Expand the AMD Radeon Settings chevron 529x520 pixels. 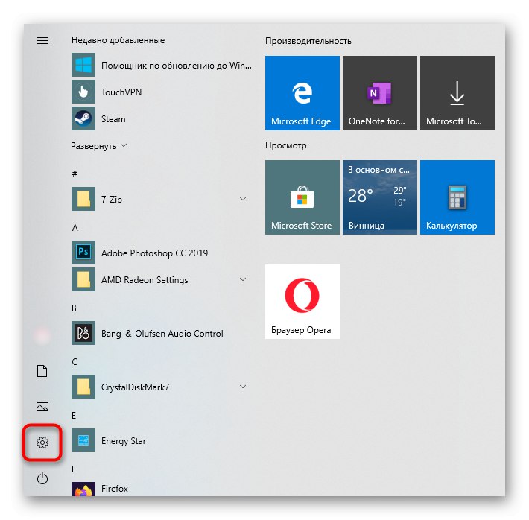(243, 279)
